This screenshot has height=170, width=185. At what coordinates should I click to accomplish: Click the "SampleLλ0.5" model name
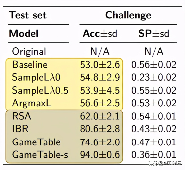tap(40, 90)
